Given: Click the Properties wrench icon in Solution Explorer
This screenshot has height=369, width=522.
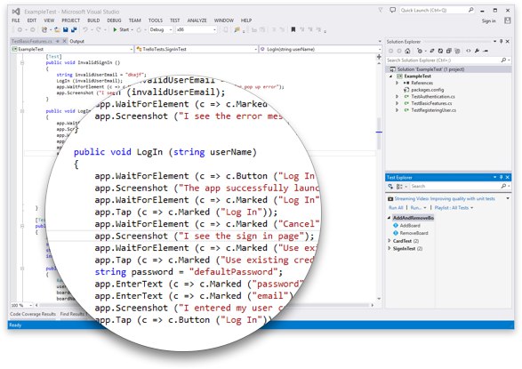Looking at the screenshot, I should click(477, 51).
